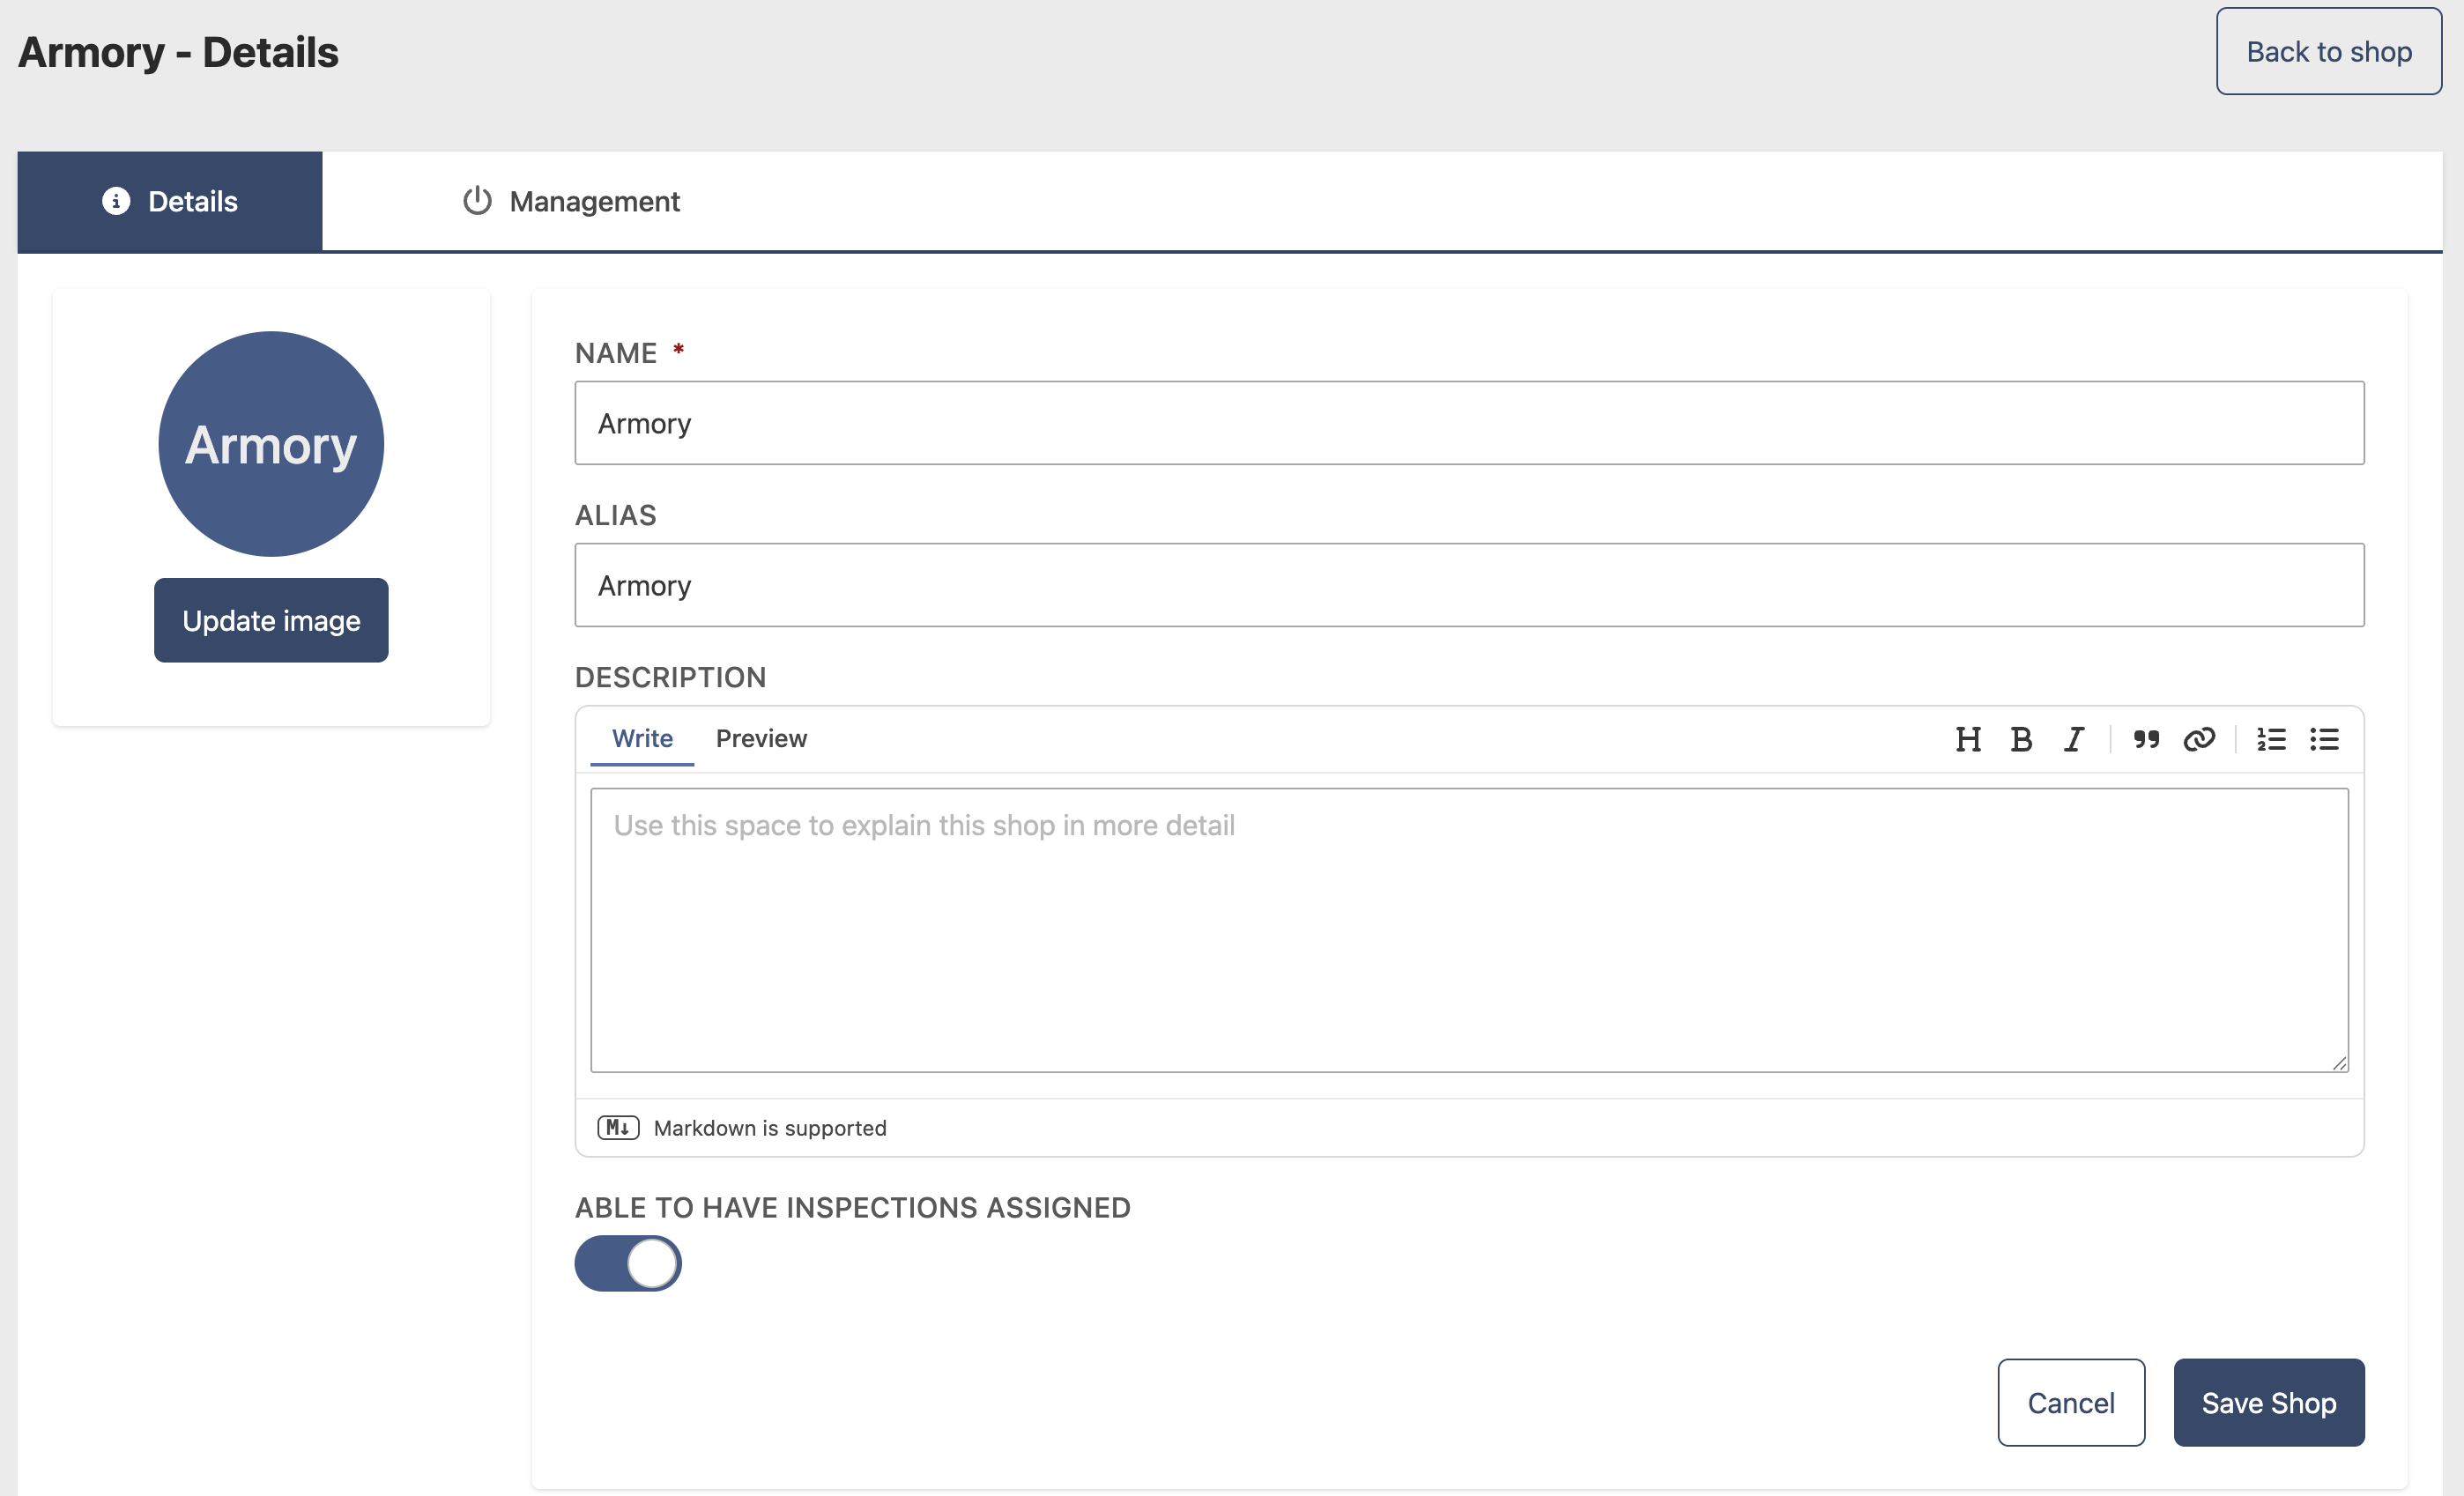Disable the inspections assigned toggle
This screenshot has height=1496, width=2464.
click(x=628, y=1263)
